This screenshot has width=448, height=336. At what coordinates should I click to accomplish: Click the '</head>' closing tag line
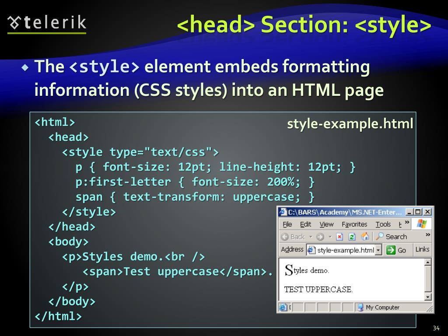click(72, 227)
